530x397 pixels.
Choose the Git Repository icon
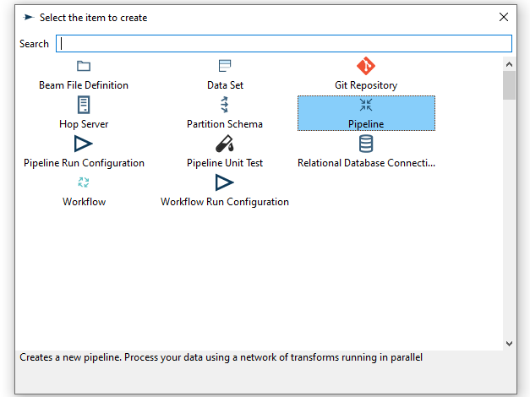(365, 66)
